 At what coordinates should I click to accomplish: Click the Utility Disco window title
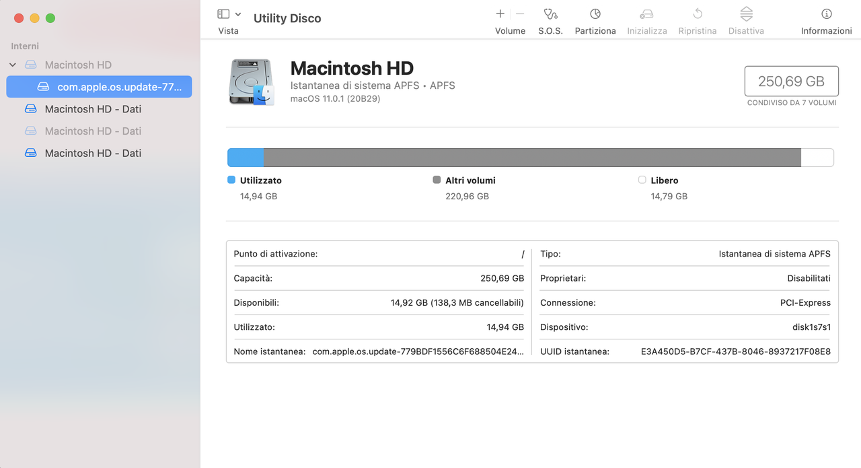pyautogui.click(x=287, y=19)
